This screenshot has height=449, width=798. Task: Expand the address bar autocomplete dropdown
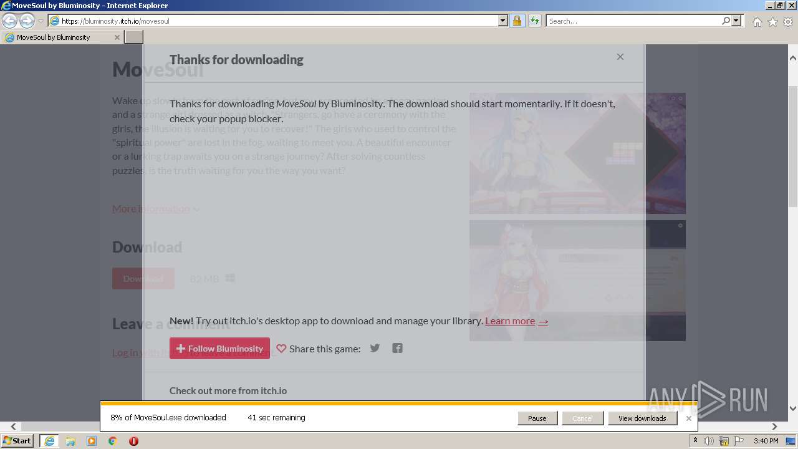pos(503,21)
